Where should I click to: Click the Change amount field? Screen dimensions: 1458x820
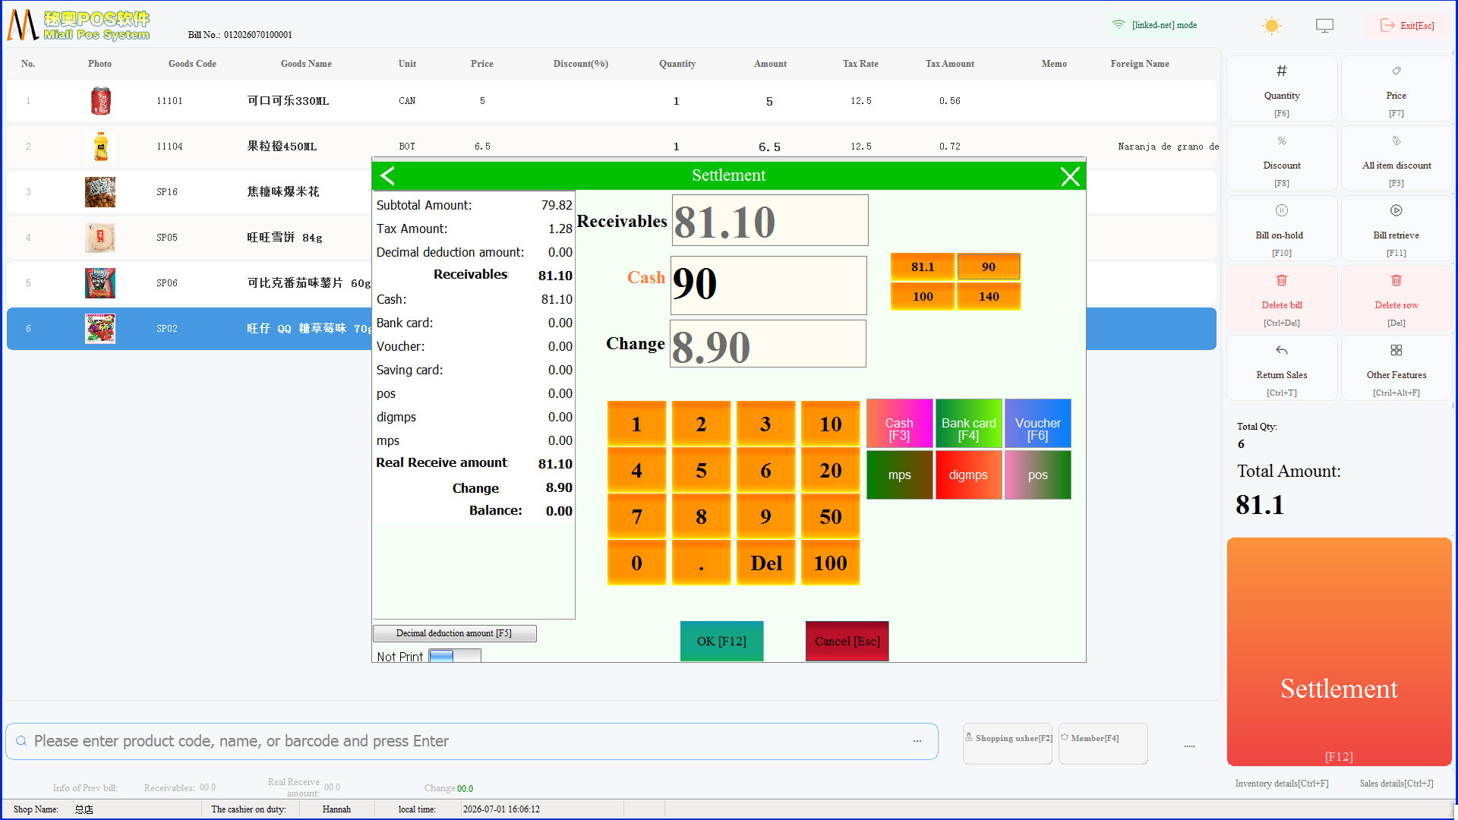click(x=768, y=344)
